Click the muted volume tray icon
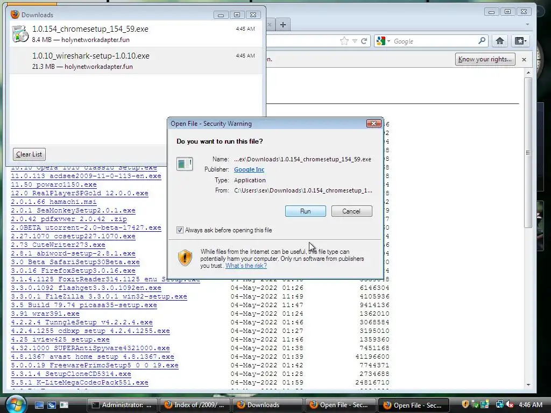The image size is (551, 413). (510, 404)
